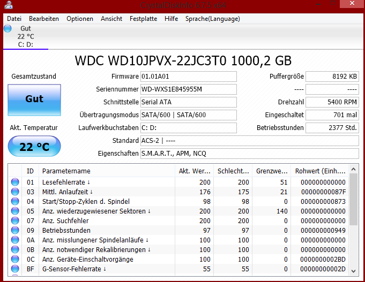The image size is (365, 282).
Task: Click status orb of Lesefehlerrate row
Action: [x=15, y=182]
